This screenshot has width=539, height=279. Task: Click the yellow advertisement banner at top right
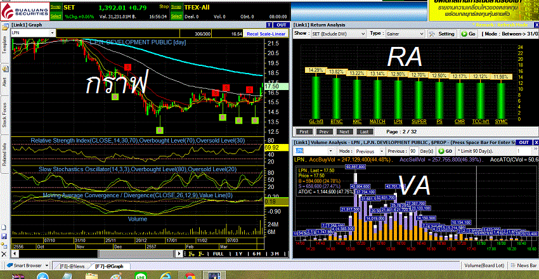tap(483, 10)
